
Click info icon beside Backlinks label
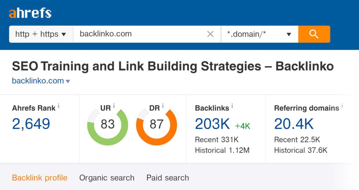[x=232, y=106]
